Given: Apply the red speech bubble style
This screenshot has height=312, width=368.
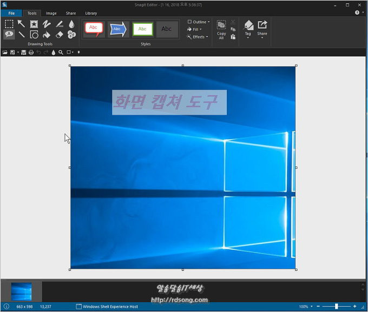Looking at the screenshot, I should 94,29.
